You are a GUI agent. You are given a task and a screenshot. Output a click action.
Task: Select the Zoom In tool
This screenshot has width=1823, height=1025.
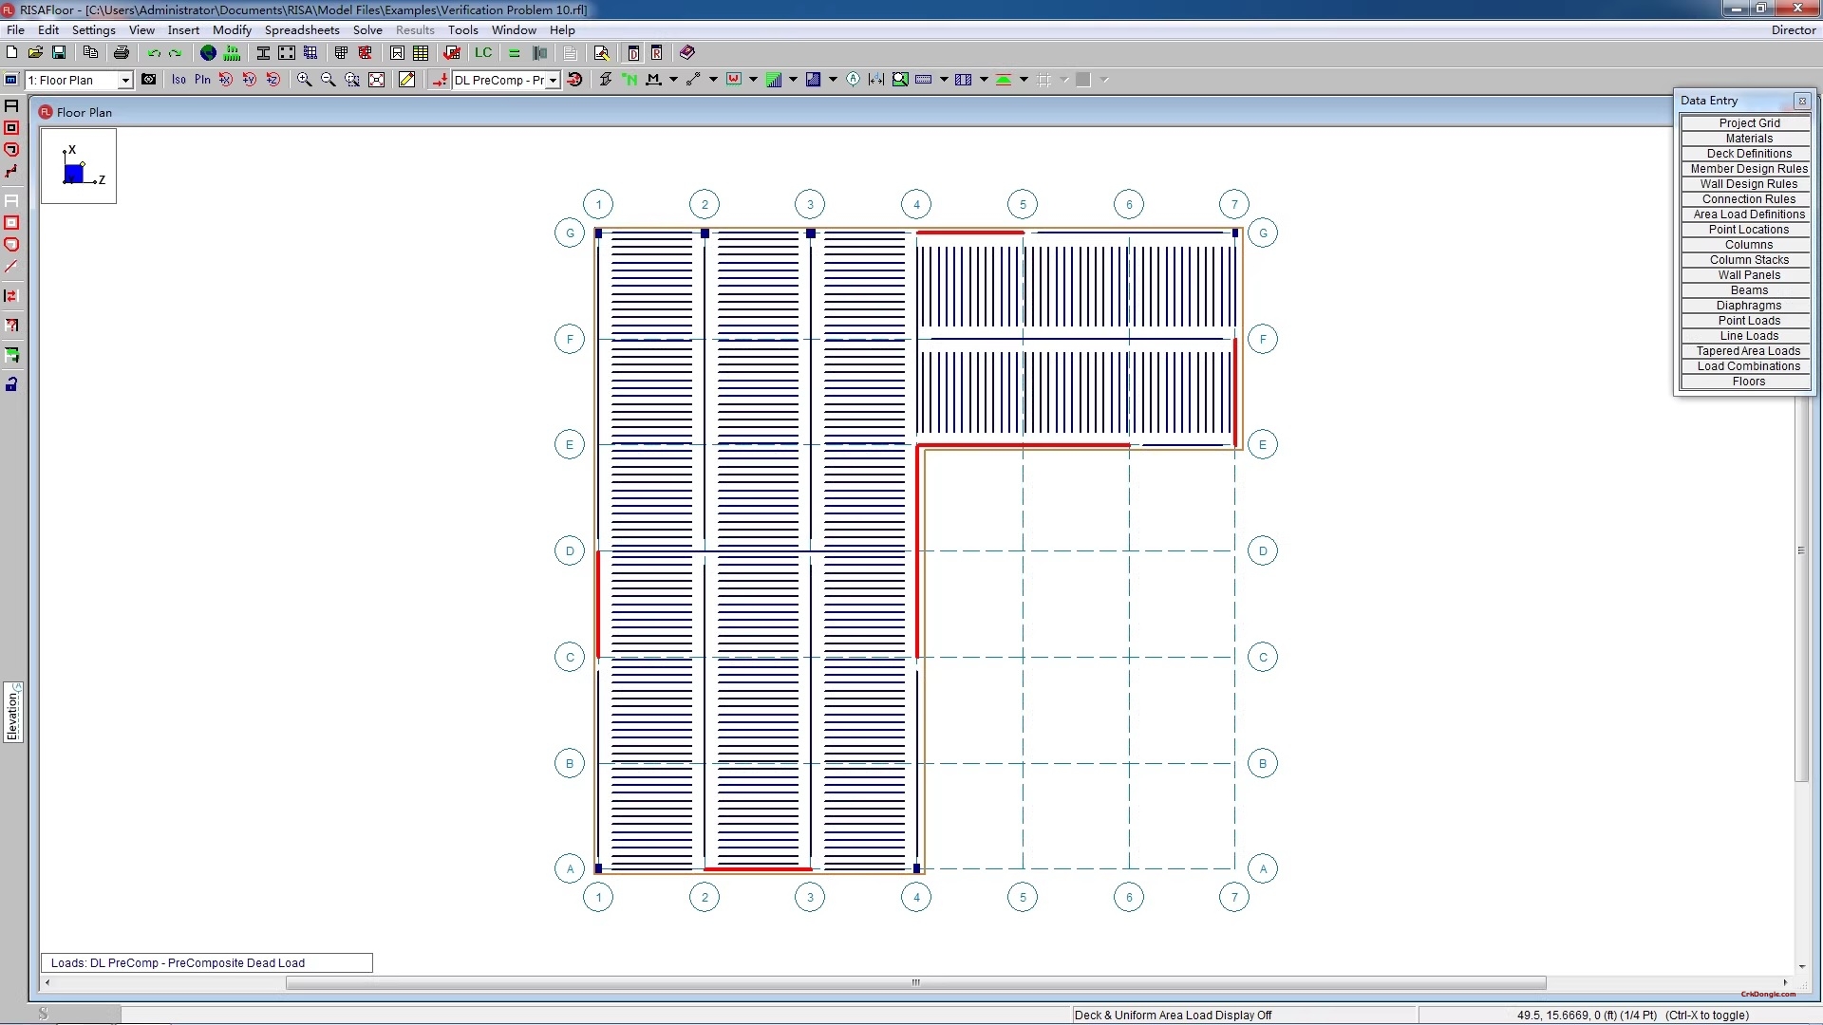pyautogui.click(x=304, y=80)
